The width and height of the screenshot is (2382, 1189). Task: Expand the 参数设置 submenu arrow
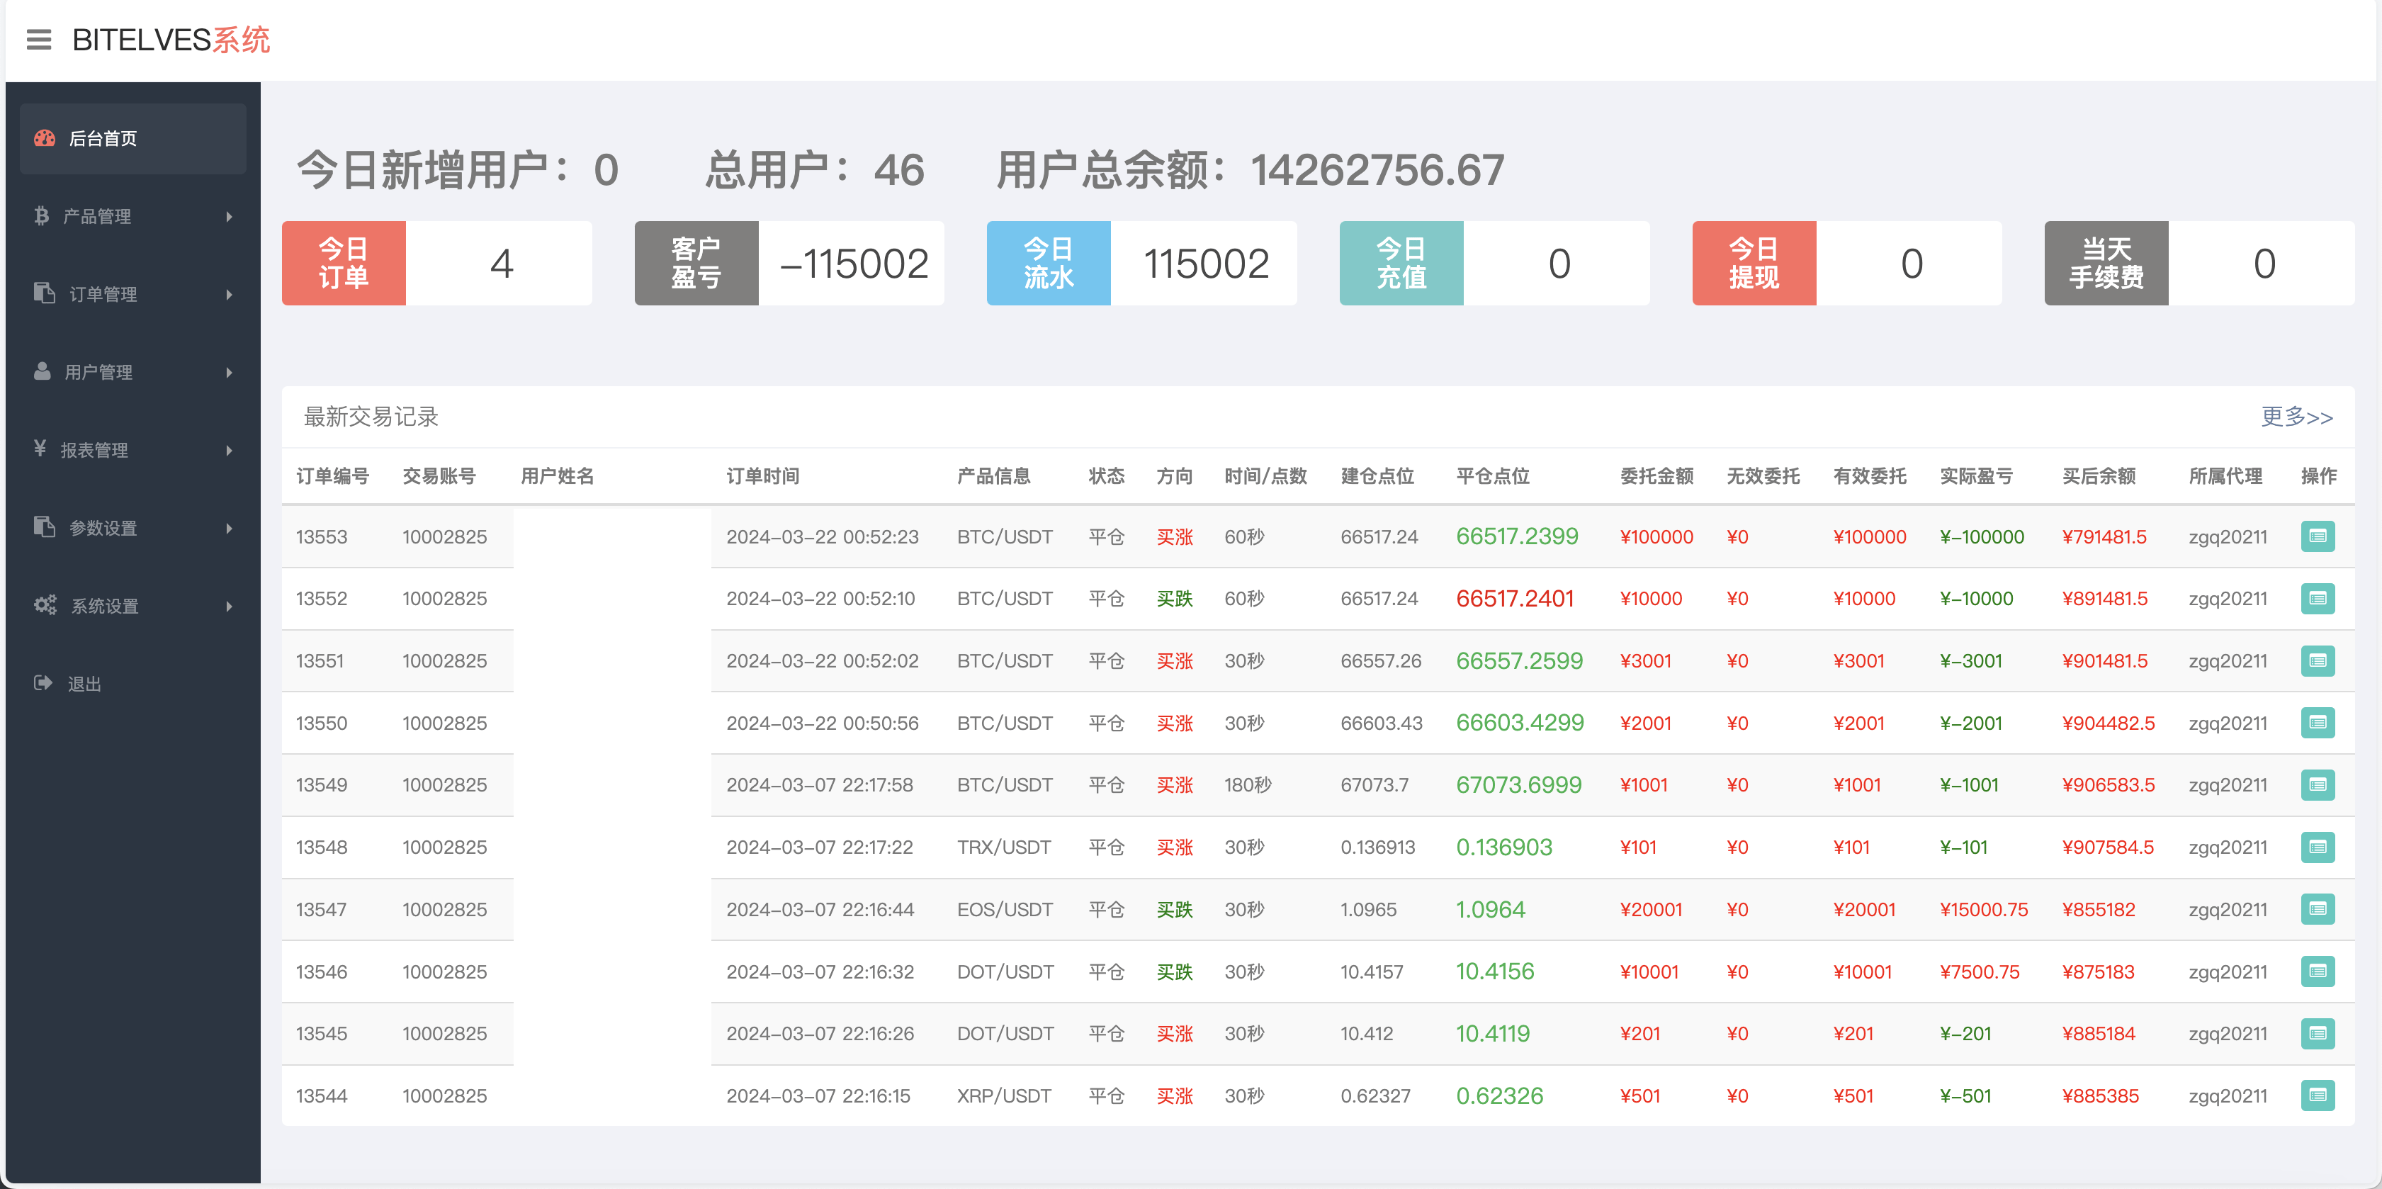230,528
